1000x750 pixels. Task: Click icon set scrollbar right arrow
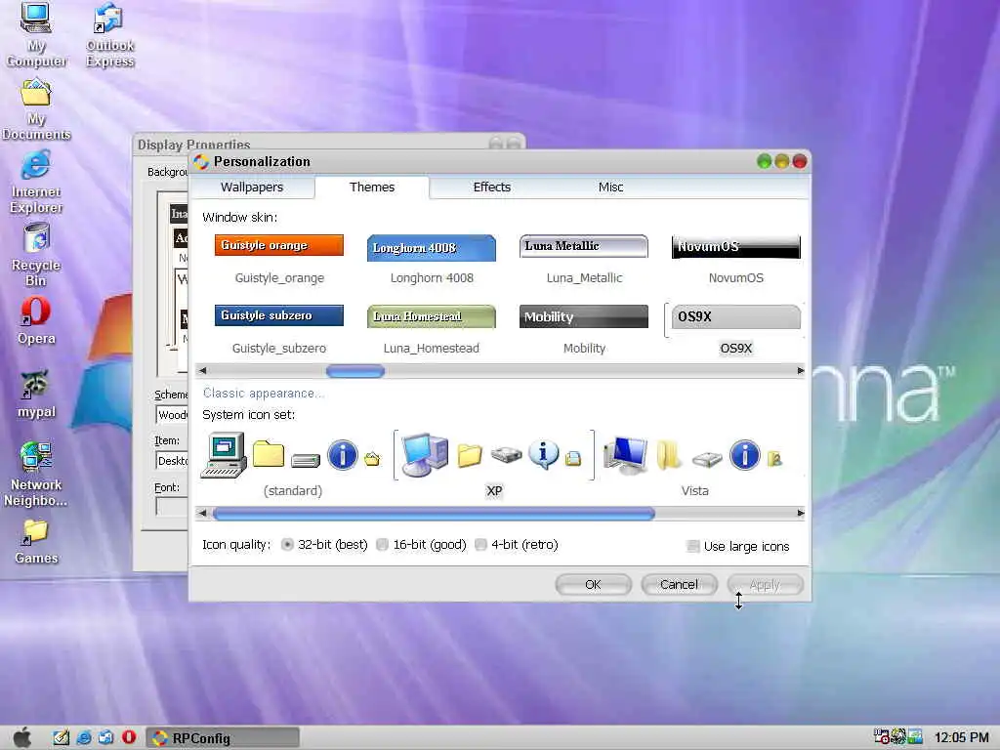pyautogui.click(x=801, y=514)
